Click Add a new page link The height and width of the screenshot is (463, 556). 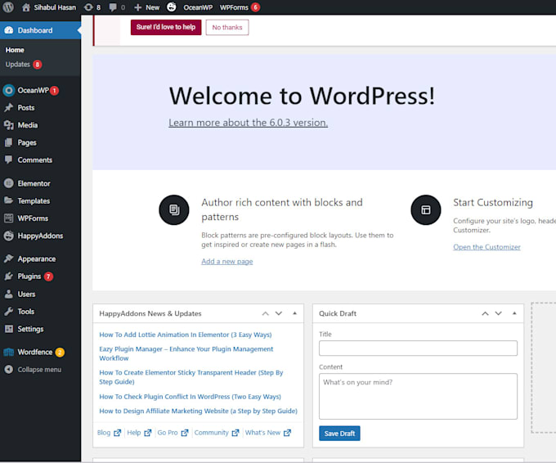point(227,262)
